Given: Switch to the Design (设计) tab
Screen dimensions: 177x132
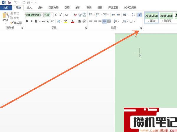Looking at the screenshot, I should coord(40,8).
